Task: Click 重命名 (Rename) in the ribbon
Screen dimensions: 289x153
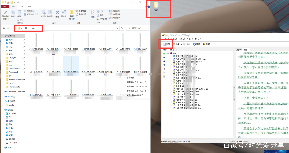Action: click(64, 14)
